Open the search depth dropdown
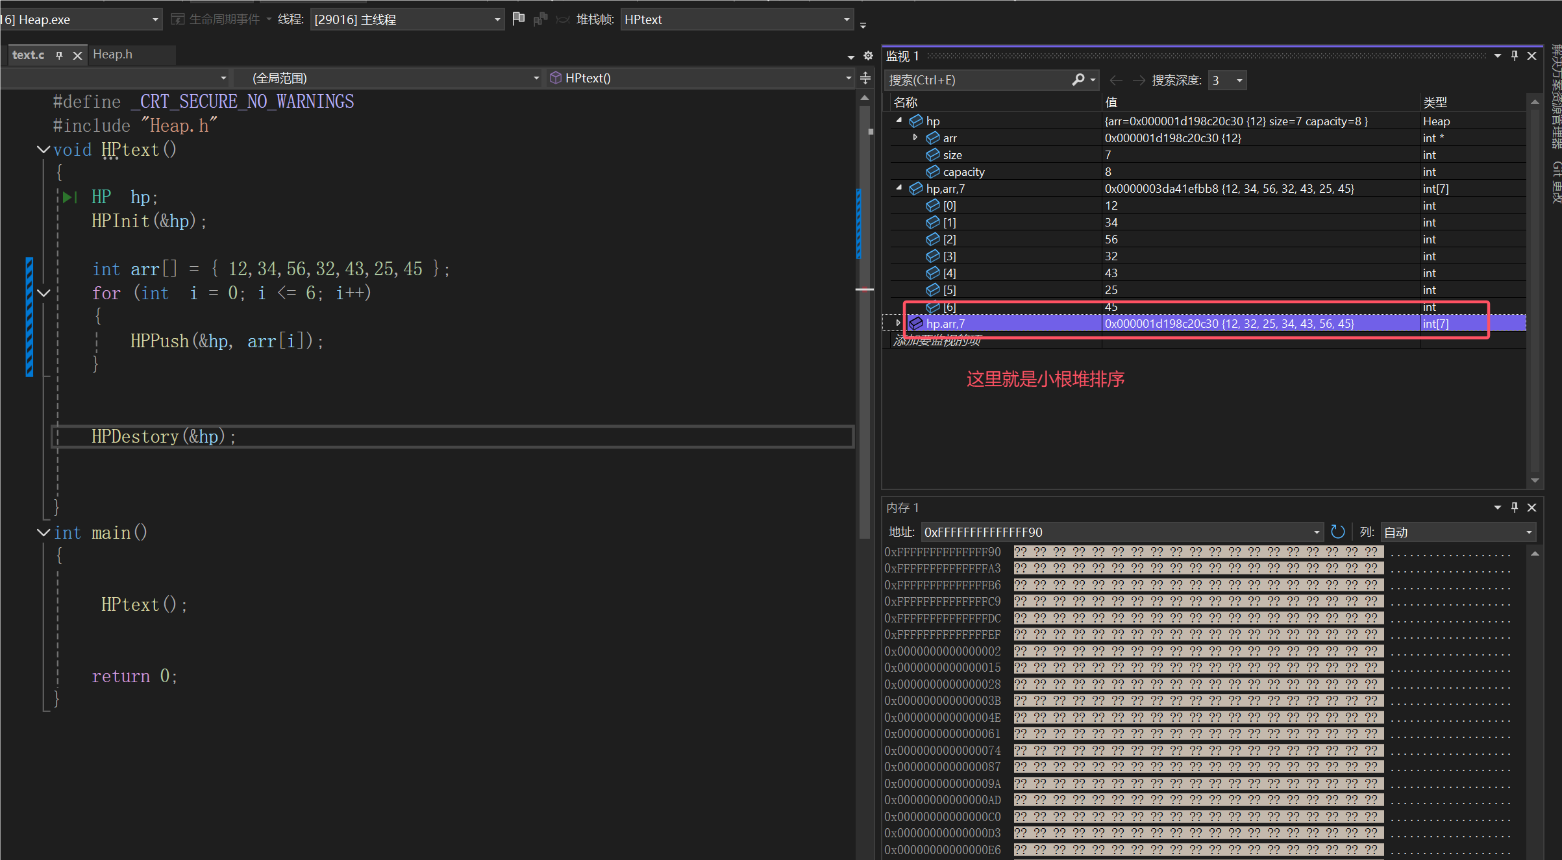Viewport: 1562px width, 860px height. 1239,80
